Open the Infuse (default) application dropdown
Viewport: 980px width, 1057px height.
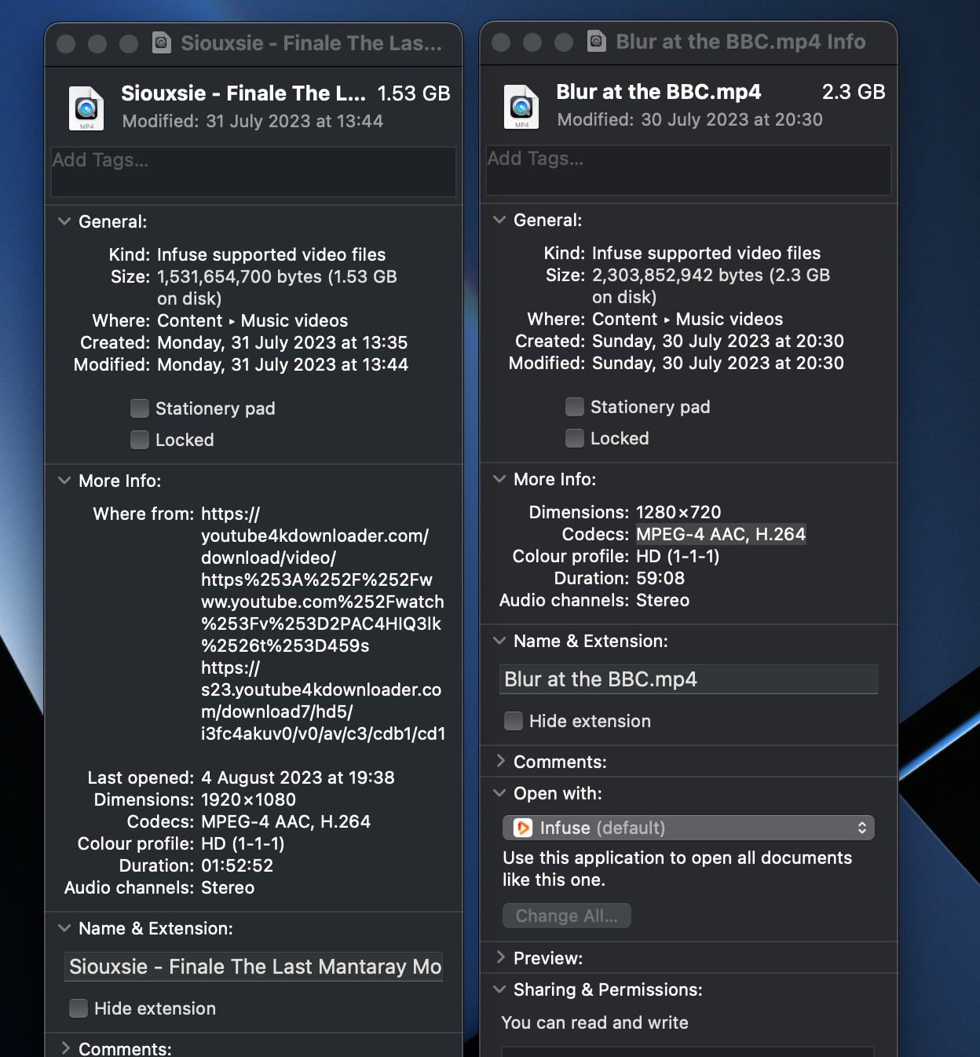point(689,828)
